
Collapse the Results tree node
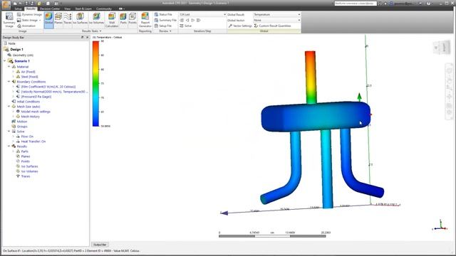[x=9, y=146]
